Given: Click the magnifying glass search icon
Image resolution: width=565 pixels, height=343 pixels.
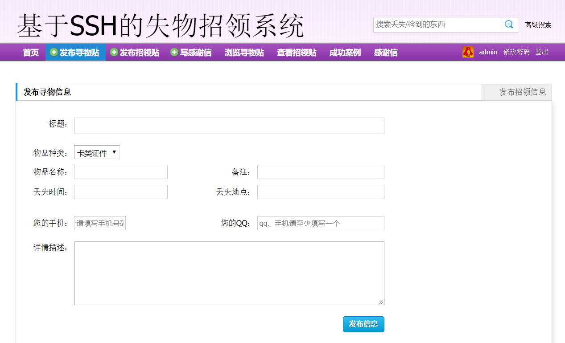Looking at the screenshot, I should pyautogui.click(x=509, y=24).
